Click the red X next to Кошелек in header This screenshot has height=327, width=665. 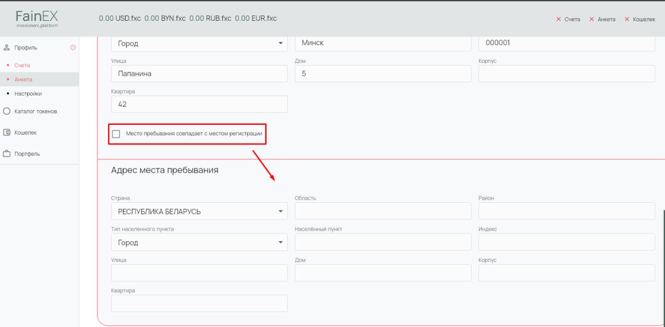627,19
